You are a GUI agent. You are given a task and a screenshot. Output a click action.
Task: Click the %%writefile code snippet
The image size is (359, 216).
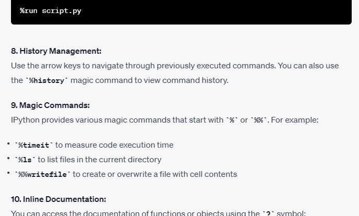pyautogui.click(x=43, y=174)
